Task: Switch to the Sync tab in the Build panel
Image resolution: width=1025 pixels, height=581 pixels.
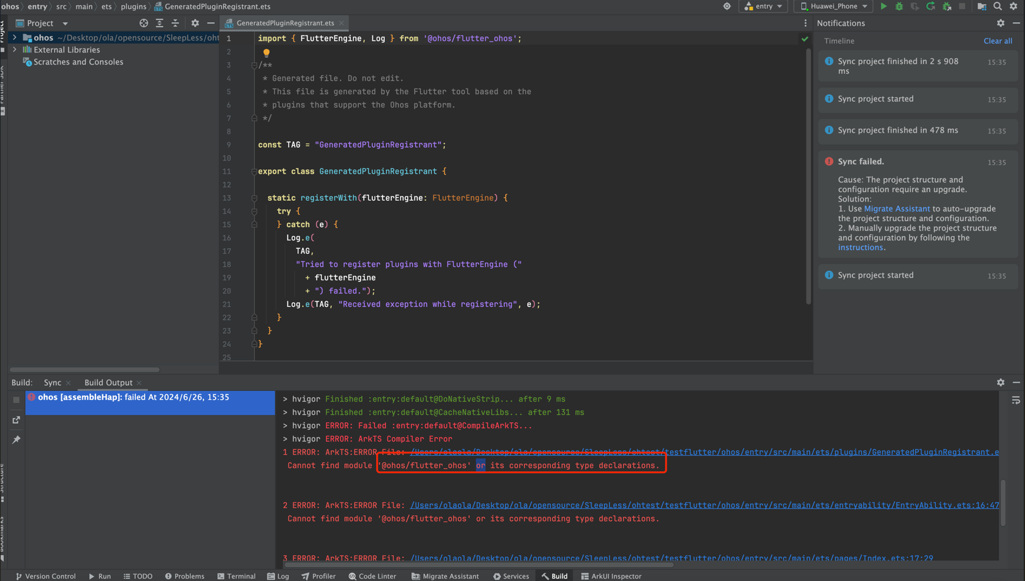Action: point(52,383)
